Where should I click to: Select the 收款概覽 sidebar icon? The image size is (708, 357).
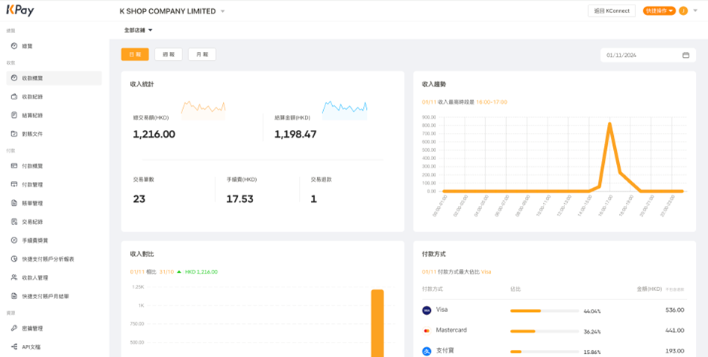14,78
